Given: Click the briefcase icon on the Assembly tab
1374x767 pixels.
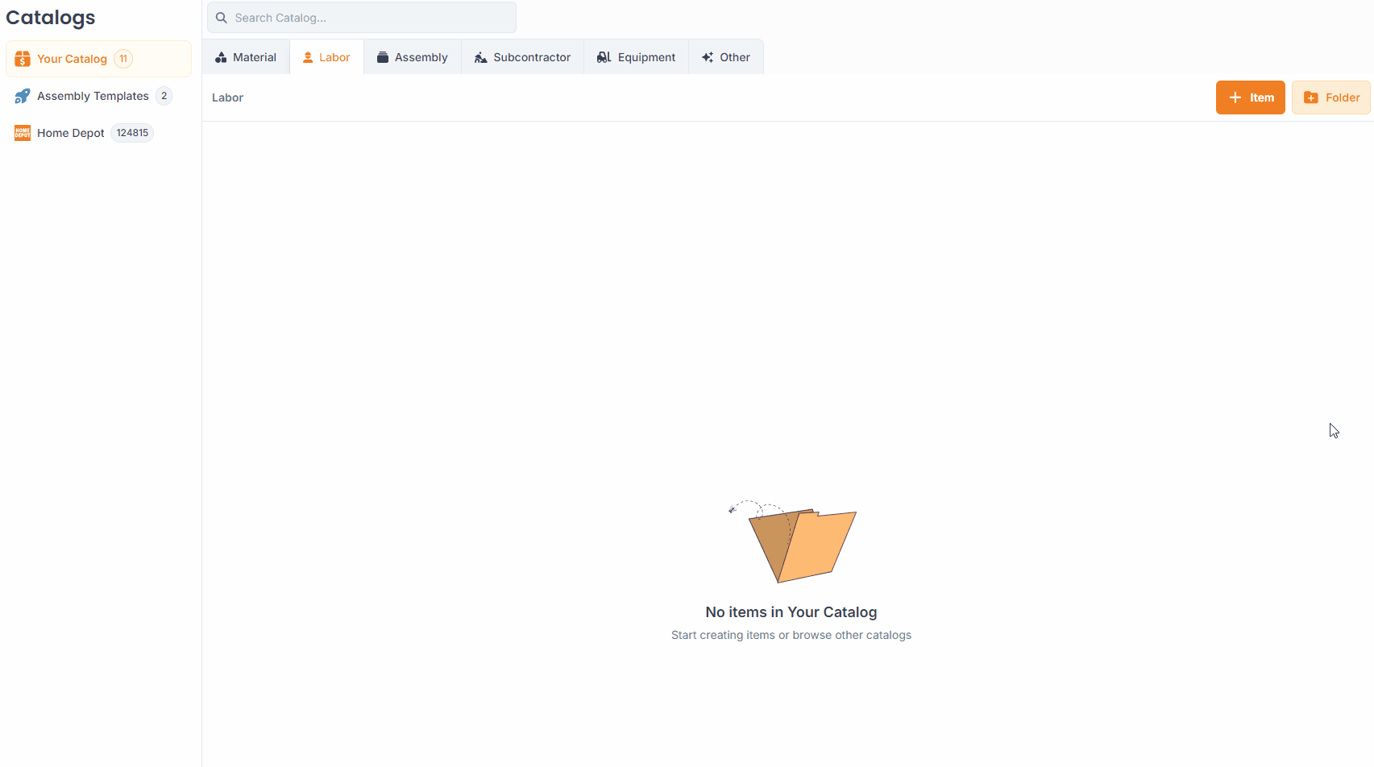Looking at the screenshot, I should click(x=382, y=56).
